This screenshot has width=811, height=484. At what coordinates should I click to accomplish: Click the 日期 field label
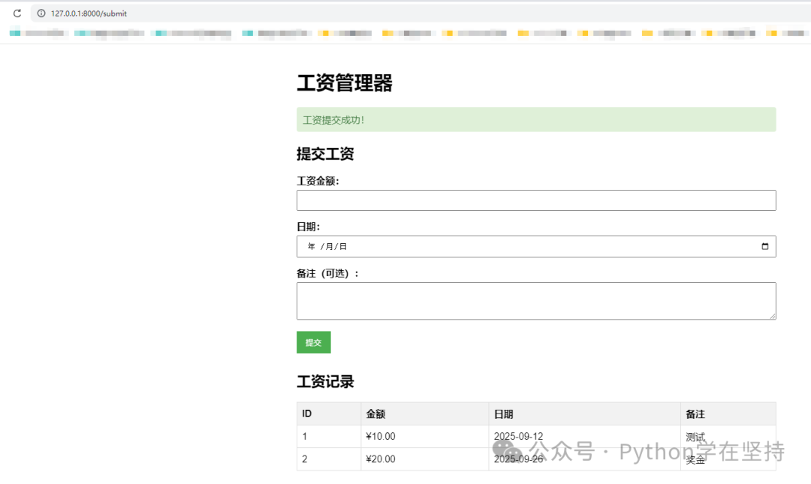pos(309,227)
